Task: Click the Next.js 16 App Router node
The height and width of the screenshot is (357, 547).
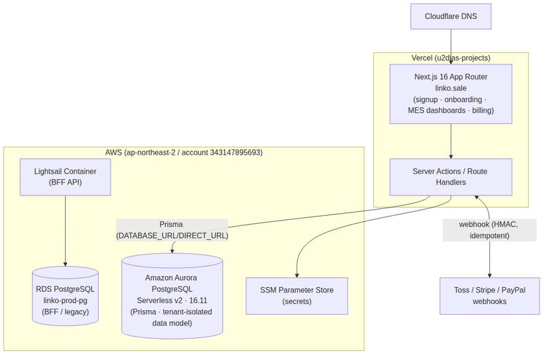Action: (451, 94)
